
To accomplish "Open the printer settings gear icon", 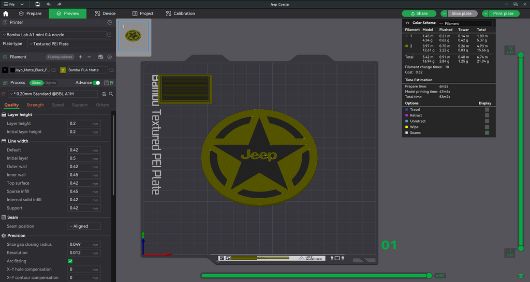I will 110,22.
